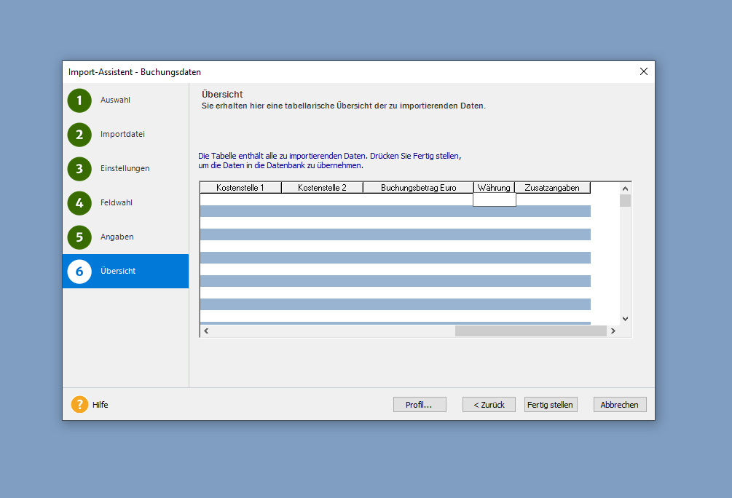This screenshot has width=732, height=498.
Task: Click the table's scroll up arrow
Action: pos(625,189)
